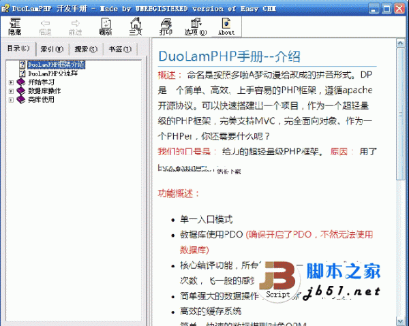Select the 数据库操作 book entry

pyautogui.click(x=44, y=91)
